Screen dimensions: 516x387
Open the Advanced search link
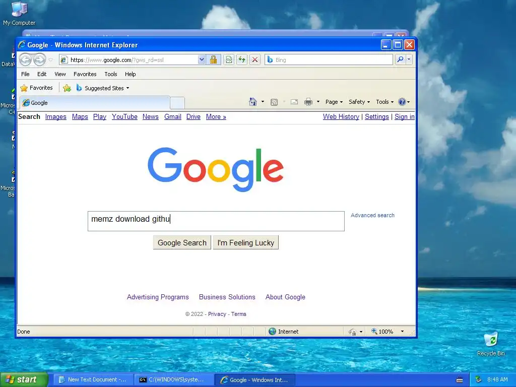click(372, 215)
